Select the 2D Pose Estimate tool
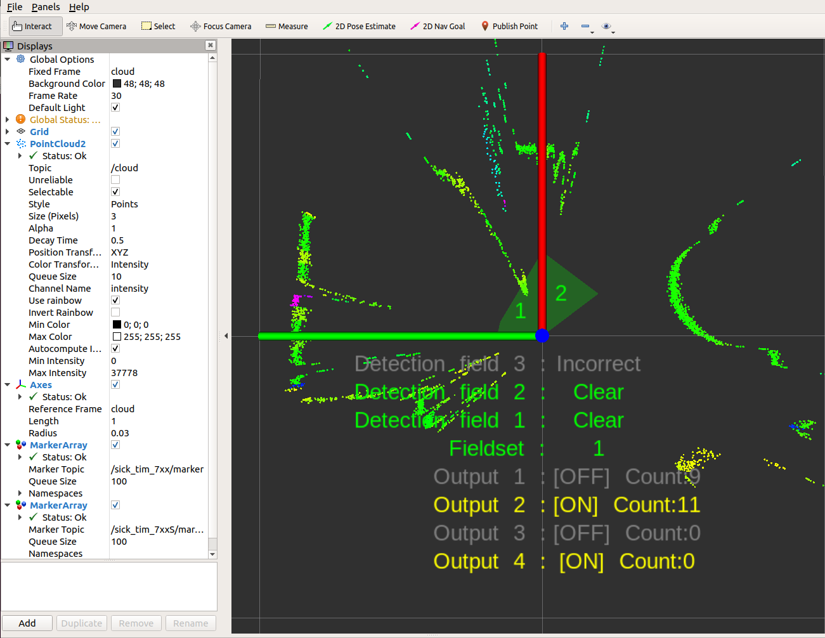This screenshot has width=825, height=638. (359, 26)
